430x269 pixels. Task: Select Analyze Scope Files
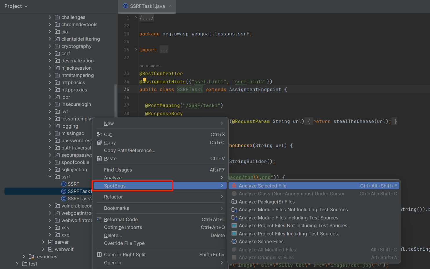[314, 241]
